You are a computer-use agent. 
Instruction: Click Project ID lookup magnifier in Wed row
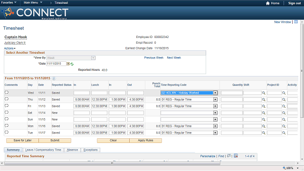tap(284, 93)
